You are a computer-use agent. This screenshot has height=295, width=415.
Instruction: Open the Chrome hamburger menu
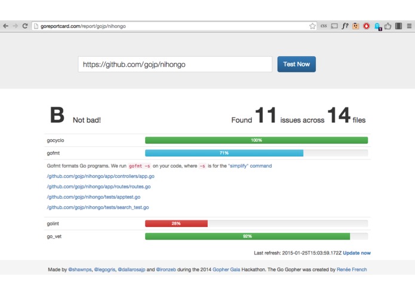(409, 26)
